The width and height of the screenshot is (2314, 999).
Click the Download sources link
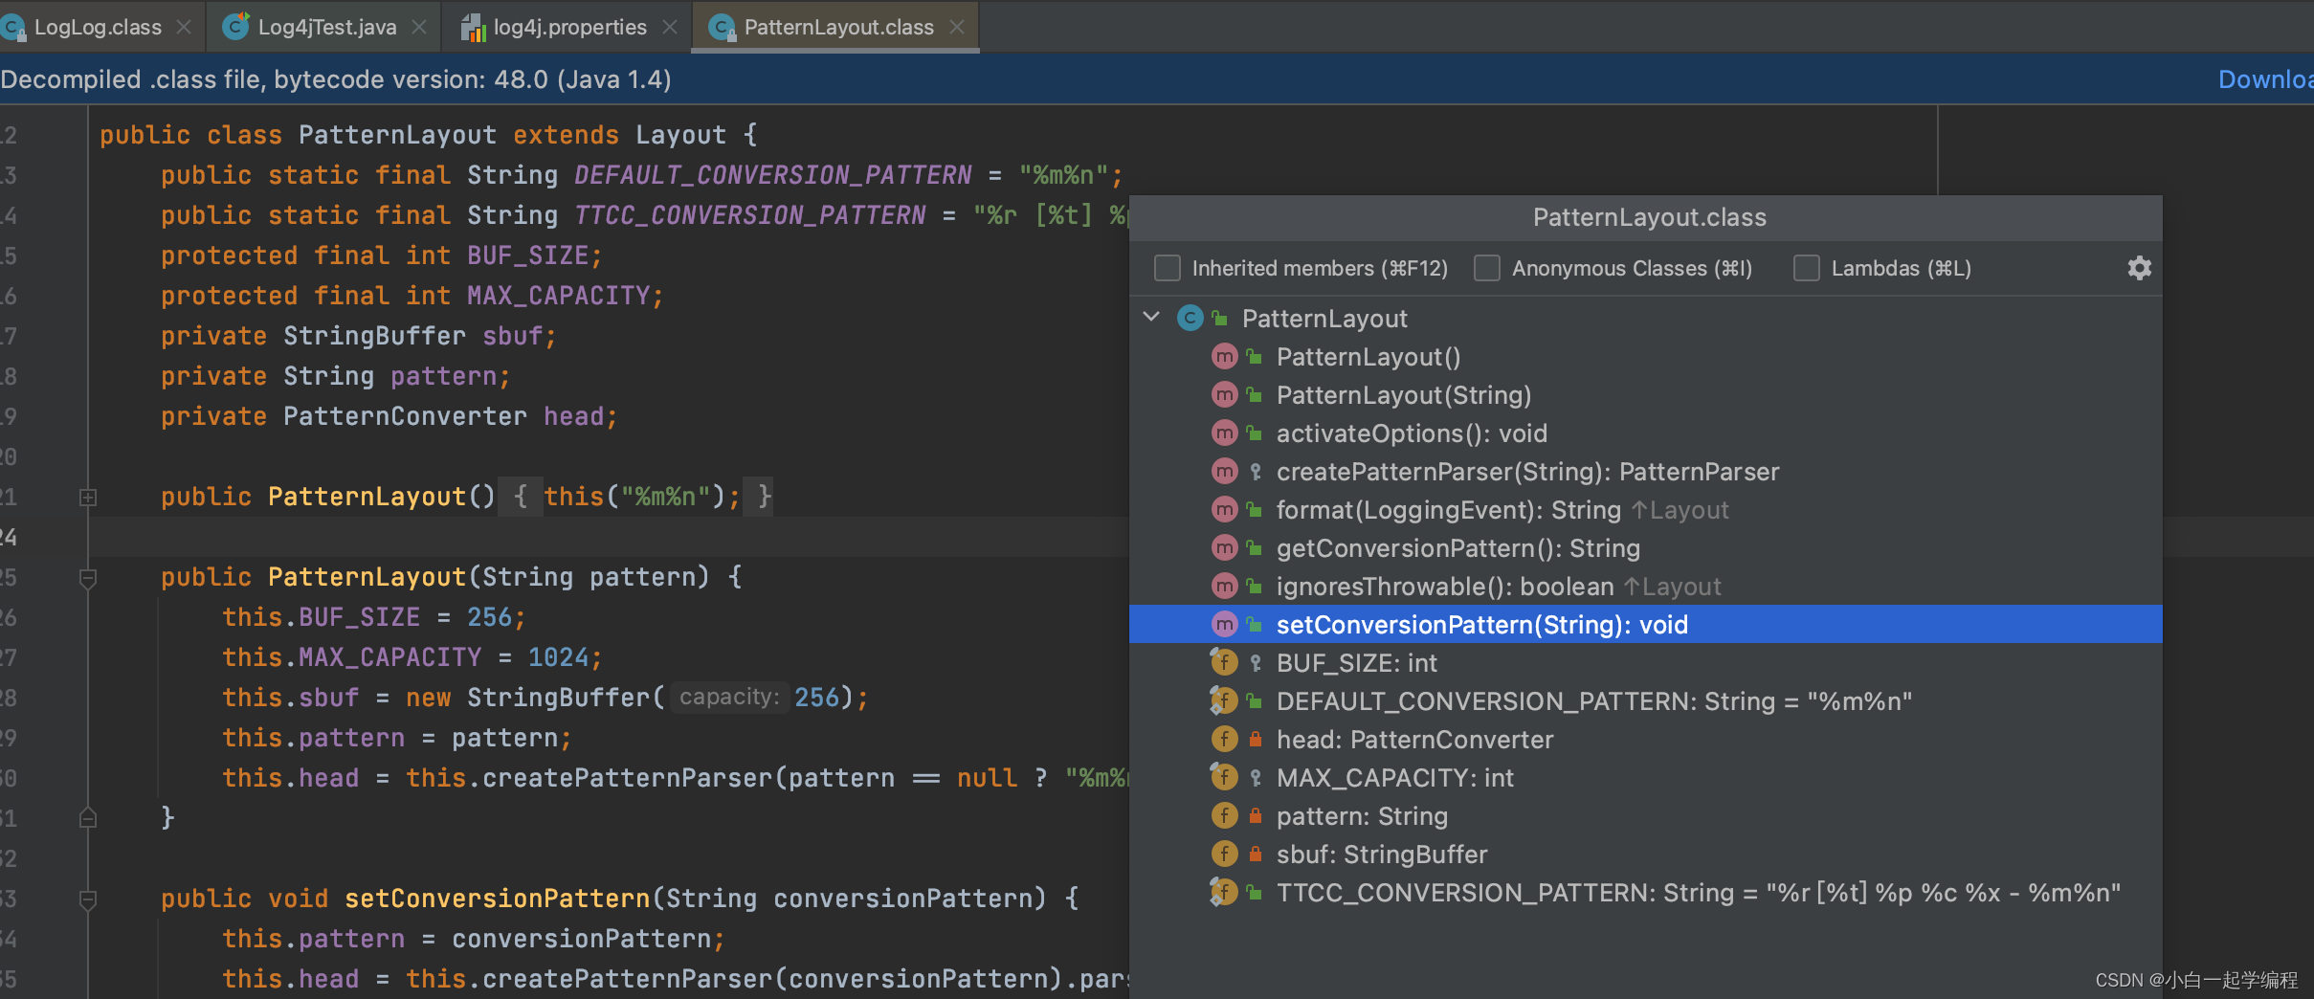click(x=2265, y=79)
